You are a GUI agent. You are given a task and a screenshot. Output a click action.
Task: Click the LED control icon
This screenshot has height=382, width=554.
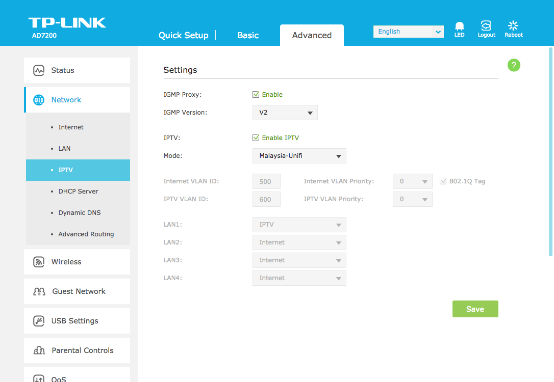pyautogui.click(x=459, y=26)
